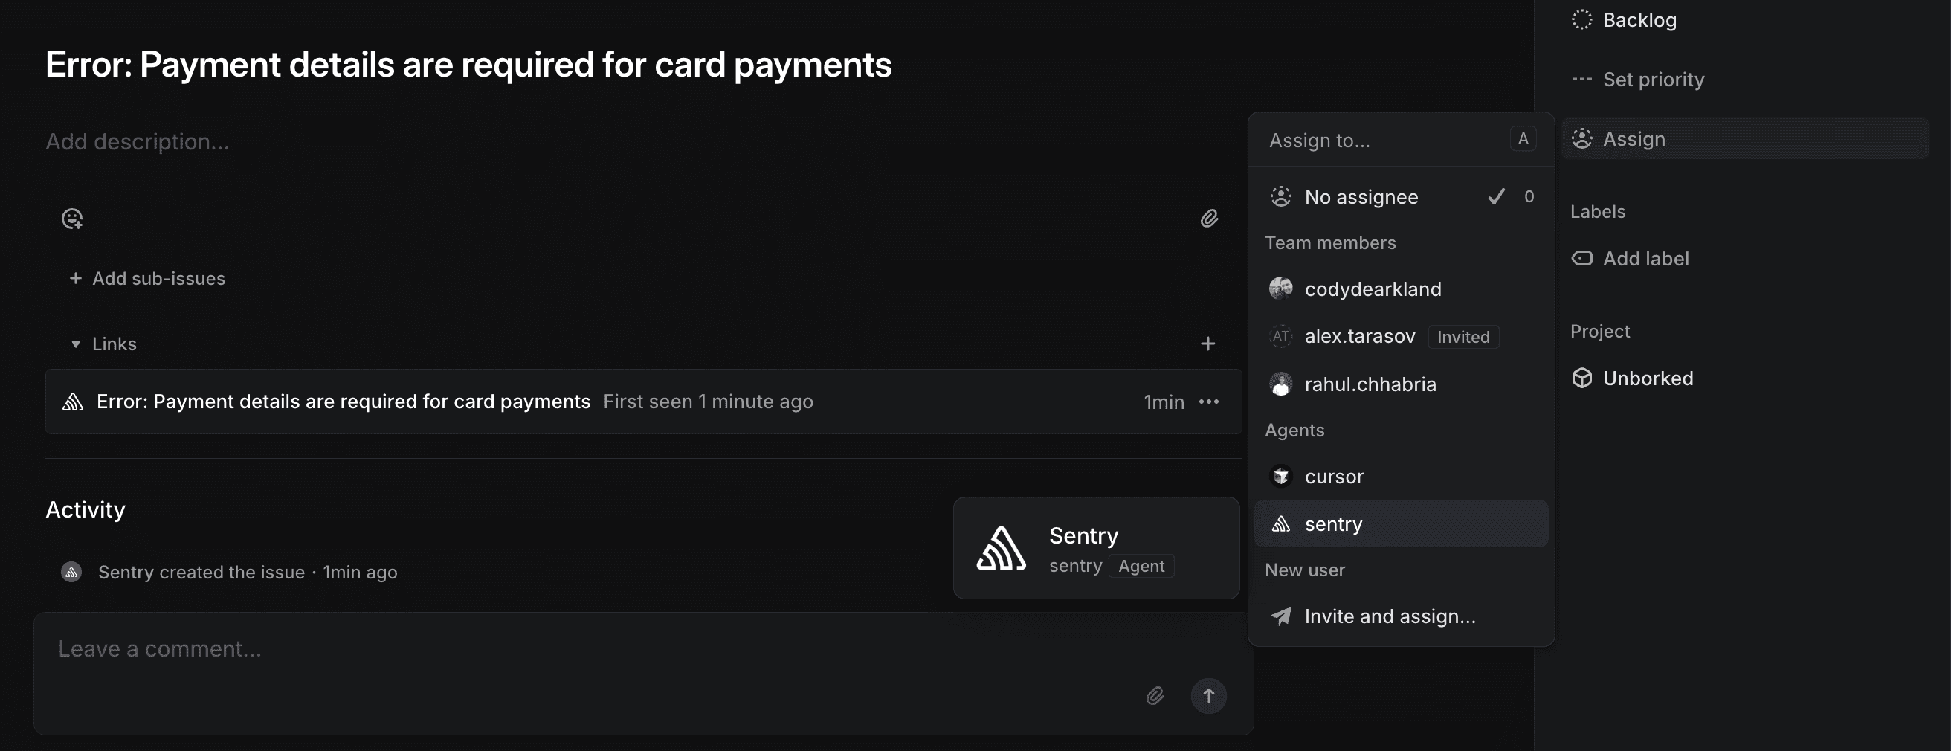Click the paperclip icon in the comment box
The height and width of the screenshot is (751, 1951).
[x=1154, y=695]
